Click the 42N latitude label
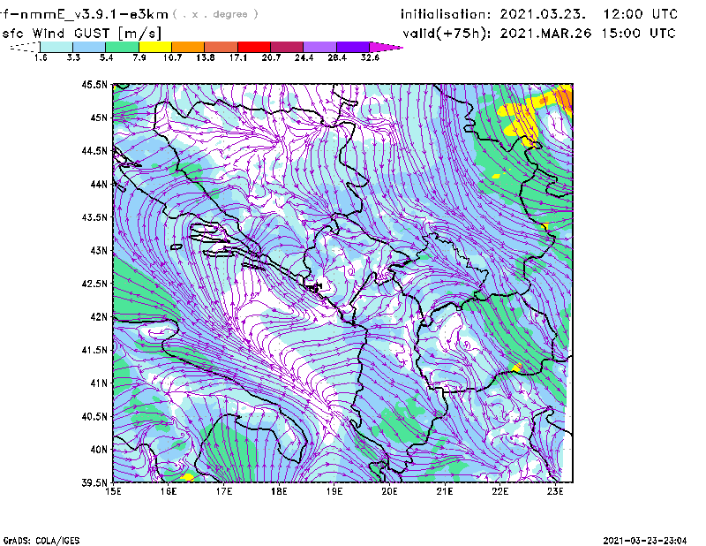The height and width of the screenshot is (546, 706). (99, 316)
